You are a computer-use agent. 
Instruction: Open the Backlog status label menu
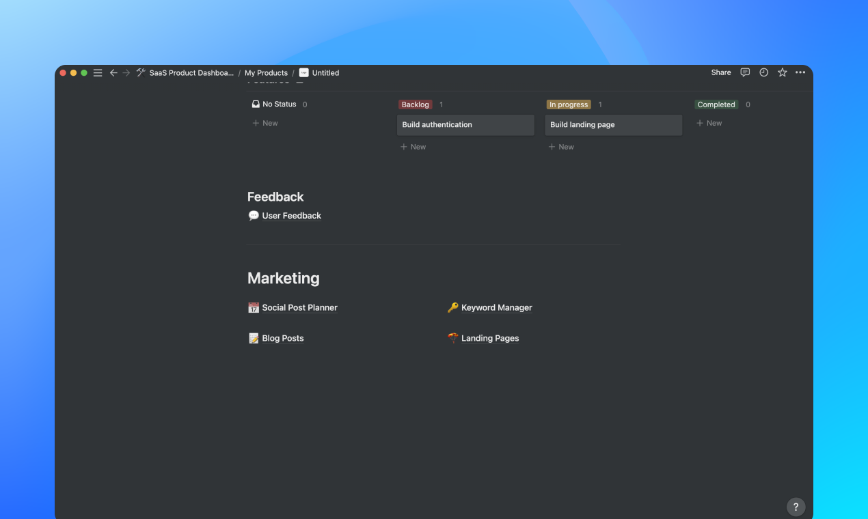415,104
